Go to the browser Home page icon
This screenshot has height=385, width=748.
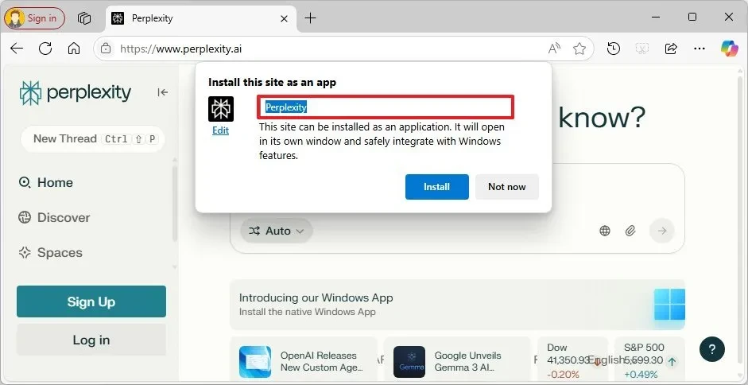click(74, 49)
